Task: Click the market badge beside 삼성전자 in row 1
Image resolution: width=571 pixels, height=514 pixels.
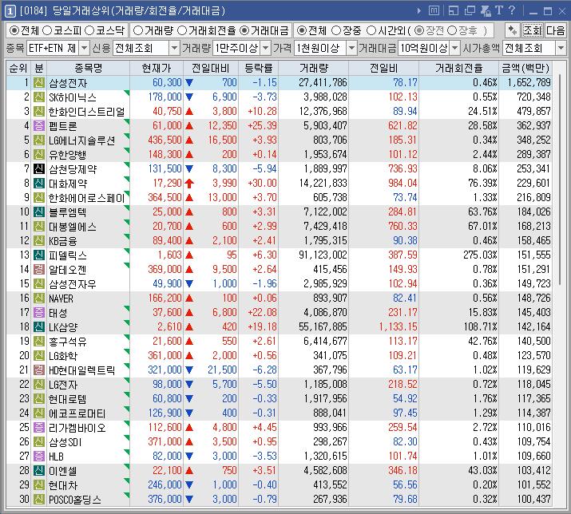Action: pos(39,83)
